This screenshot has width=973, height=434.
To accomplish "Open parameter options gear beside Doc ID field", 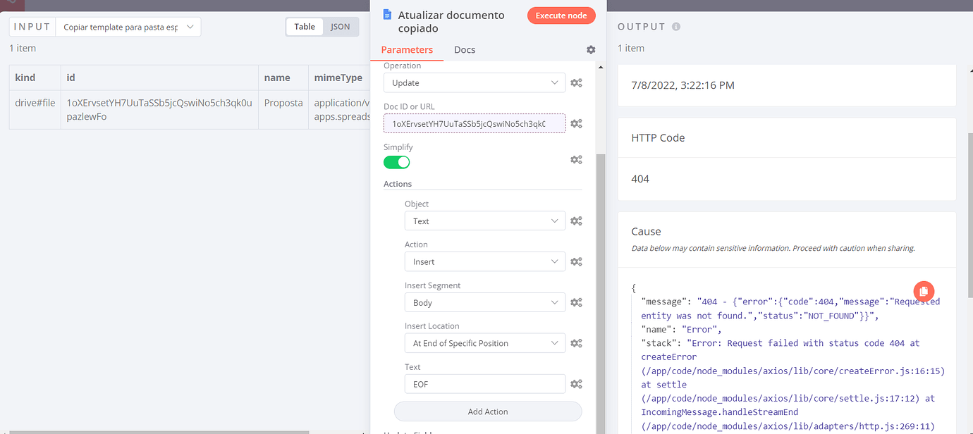I will click(x=576, y=123).
